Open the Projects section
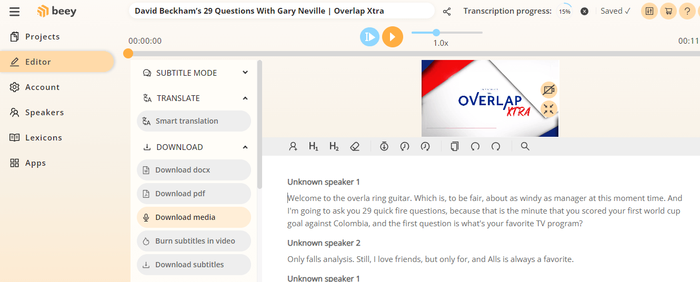This screenshot has height=282, width=700. (35, 37)
